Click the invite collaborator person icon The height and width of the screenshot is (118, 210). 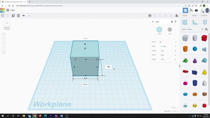(x=202, y=10)
